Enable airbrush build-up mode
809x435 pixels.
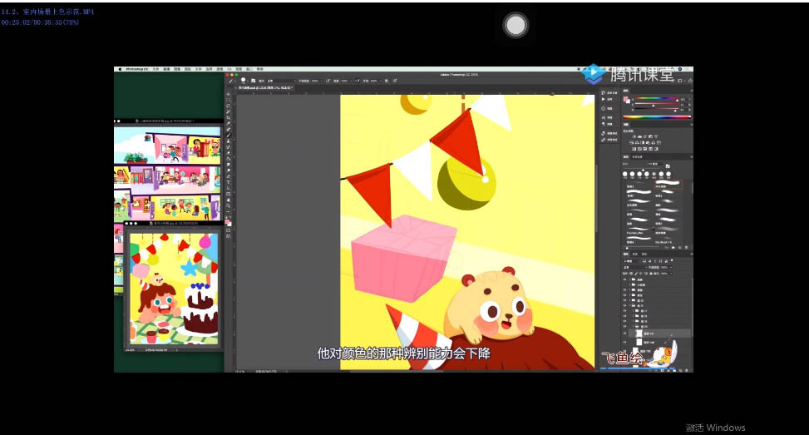pos(357,81)
